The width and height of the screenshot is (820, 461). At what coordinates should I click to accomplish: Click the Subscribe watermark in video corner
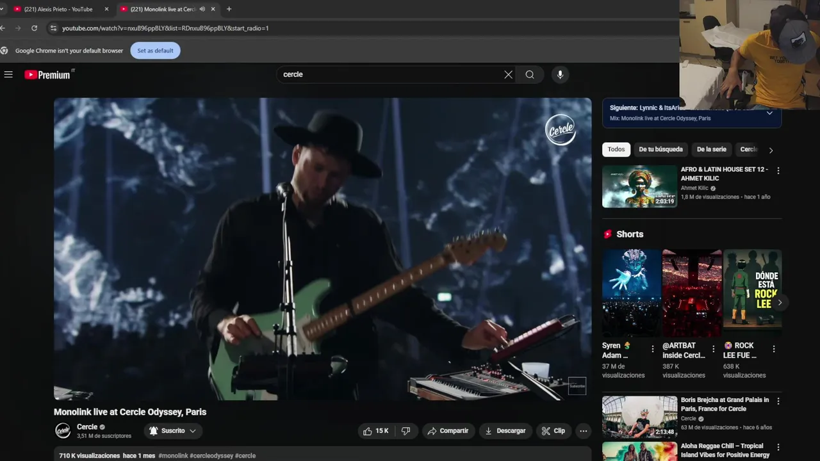point(577,385)
